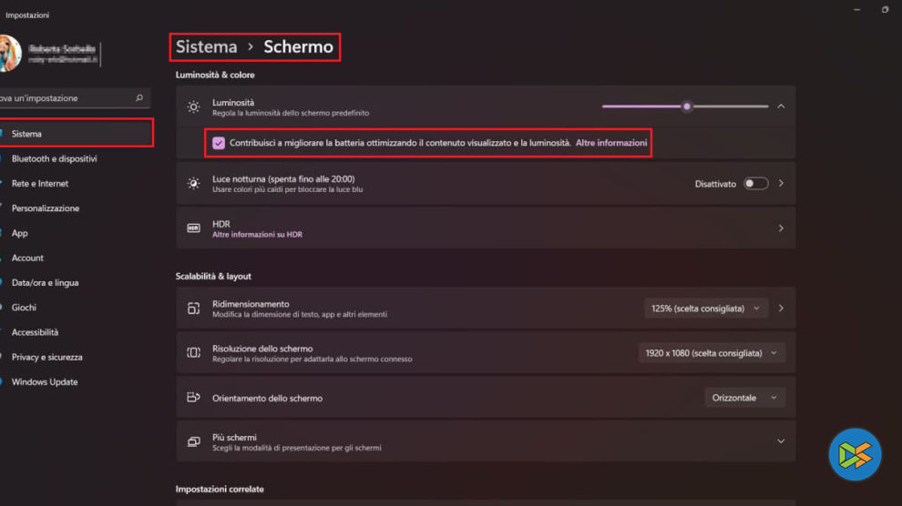Uncheck the battery optimization checkbox
902x506 pixels.
coord(219,143)
